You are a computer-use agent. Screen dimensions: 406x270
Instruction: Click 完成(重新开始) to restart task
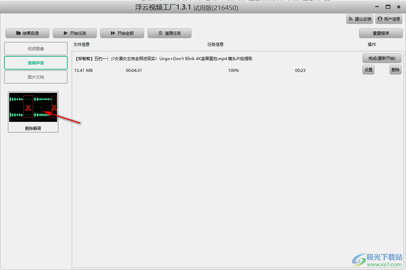tap(382, 58)
